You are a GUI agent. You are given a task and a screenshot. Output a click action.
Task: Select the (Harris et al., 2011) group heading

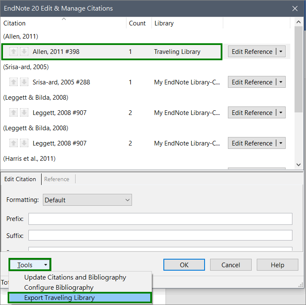coord(29,159)
